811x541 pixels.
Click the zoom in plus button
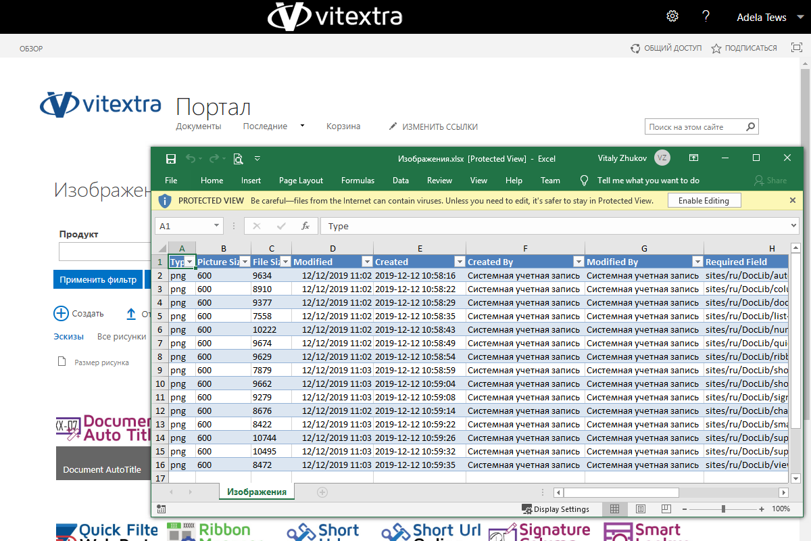tap(762, 509)
